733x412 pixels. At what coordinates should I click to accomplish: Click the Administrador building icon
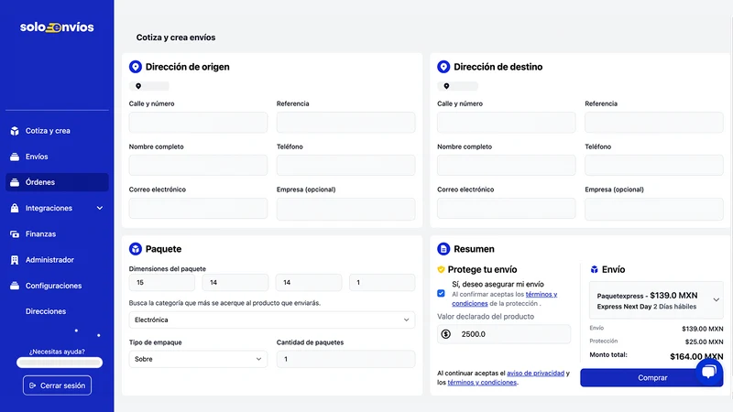[x=15, y=260]
